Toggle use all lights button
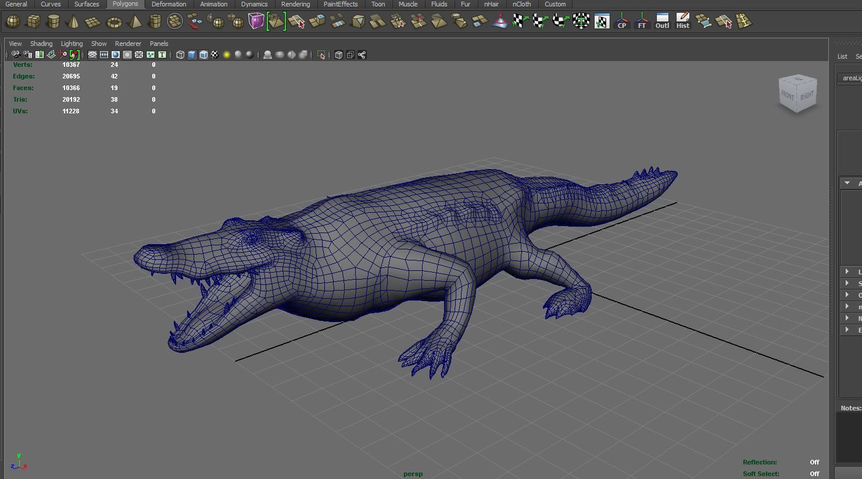 pyautogui.click(x=227, y=55)
